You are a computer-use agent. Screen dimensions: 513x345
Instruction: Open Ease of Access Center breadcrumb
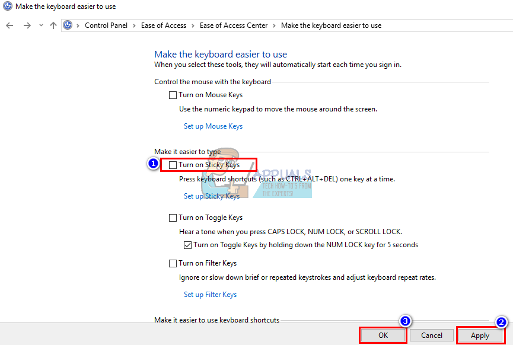pyautogui.click(x=234, y=25)
